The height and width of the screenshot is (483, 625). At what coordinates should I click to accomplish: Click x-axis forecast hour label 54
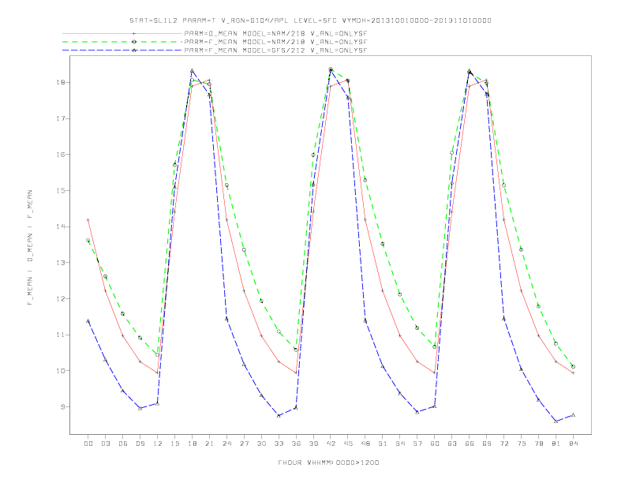(x=400, y=444)
